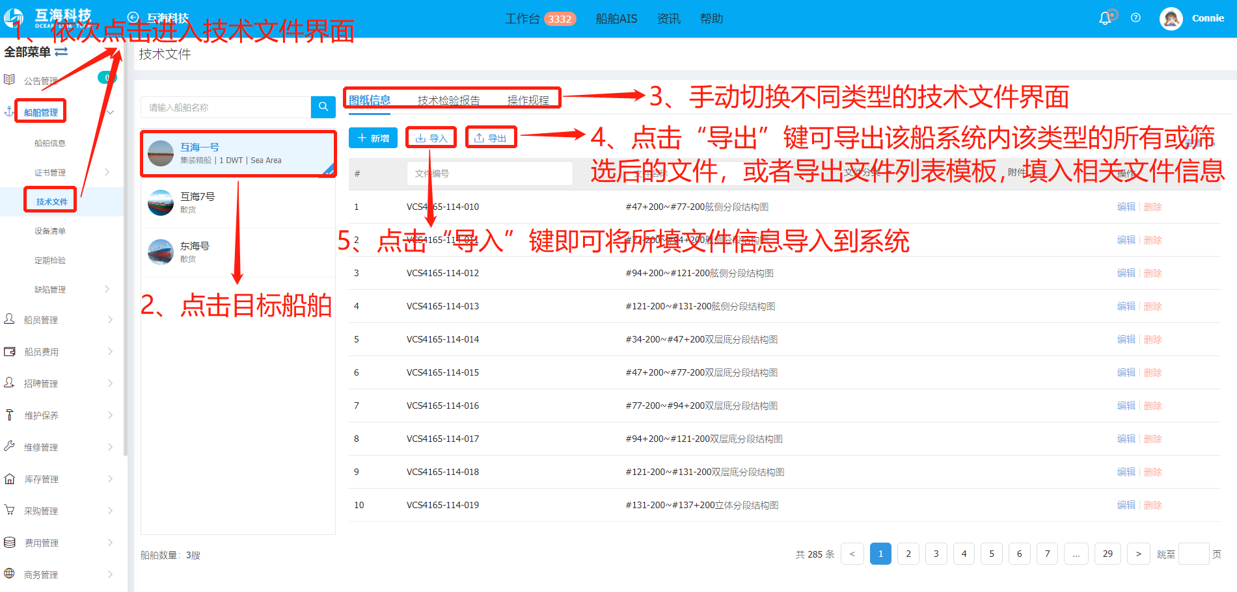The image size is (1237, 592).
Task: Click 编辑 for VCS4165-114-010
Action: (1126, 207)
